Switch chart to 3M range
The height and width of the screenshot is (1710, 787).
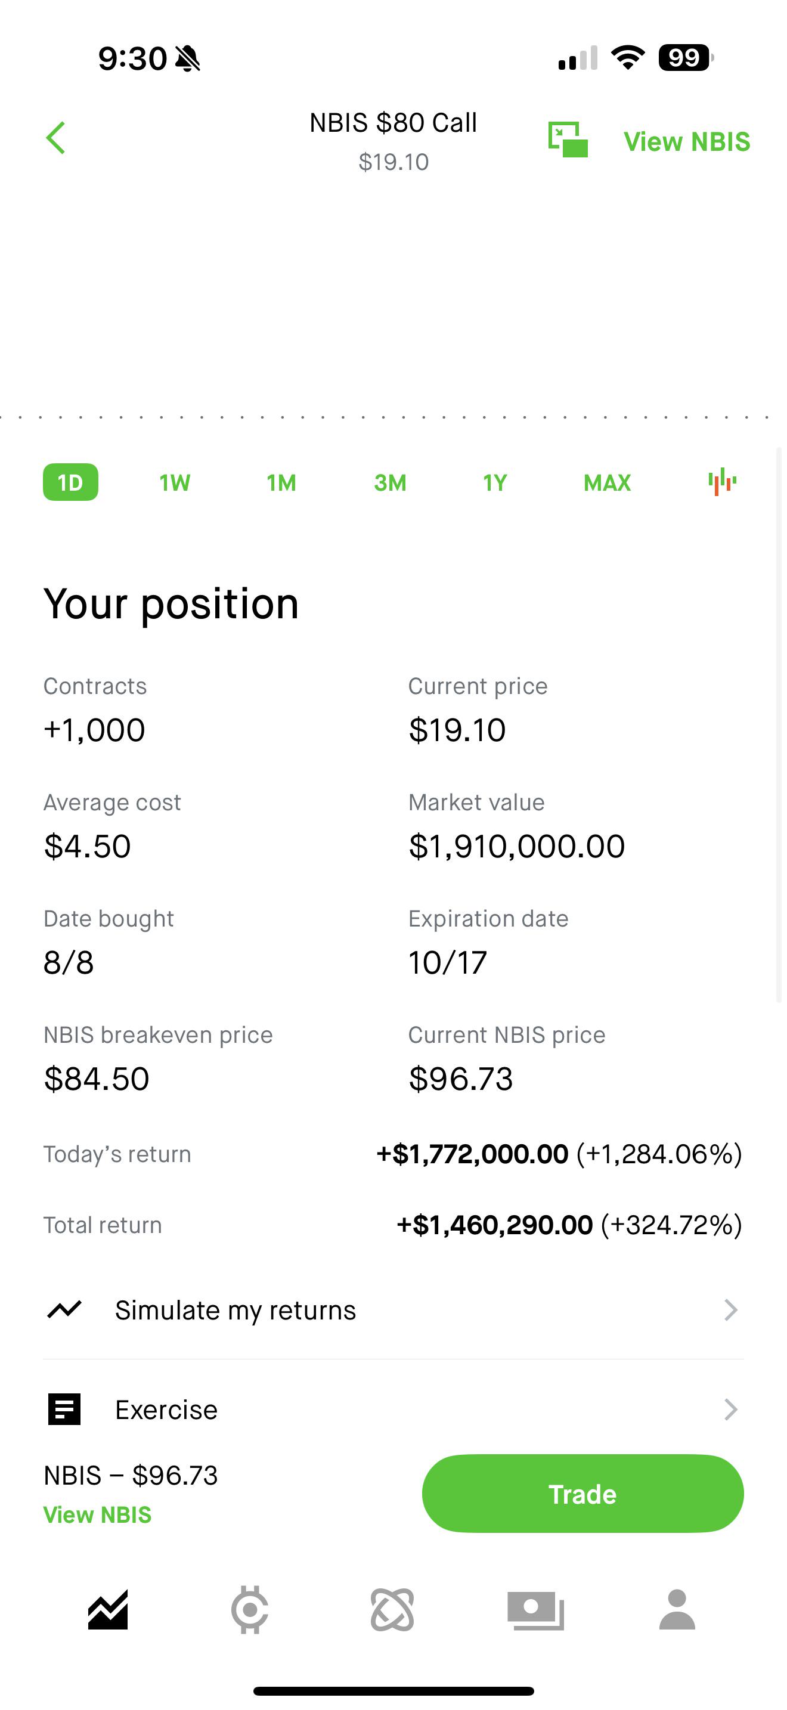389,482
